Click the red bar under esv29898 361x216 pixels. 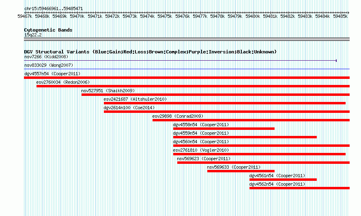[251, 120]
